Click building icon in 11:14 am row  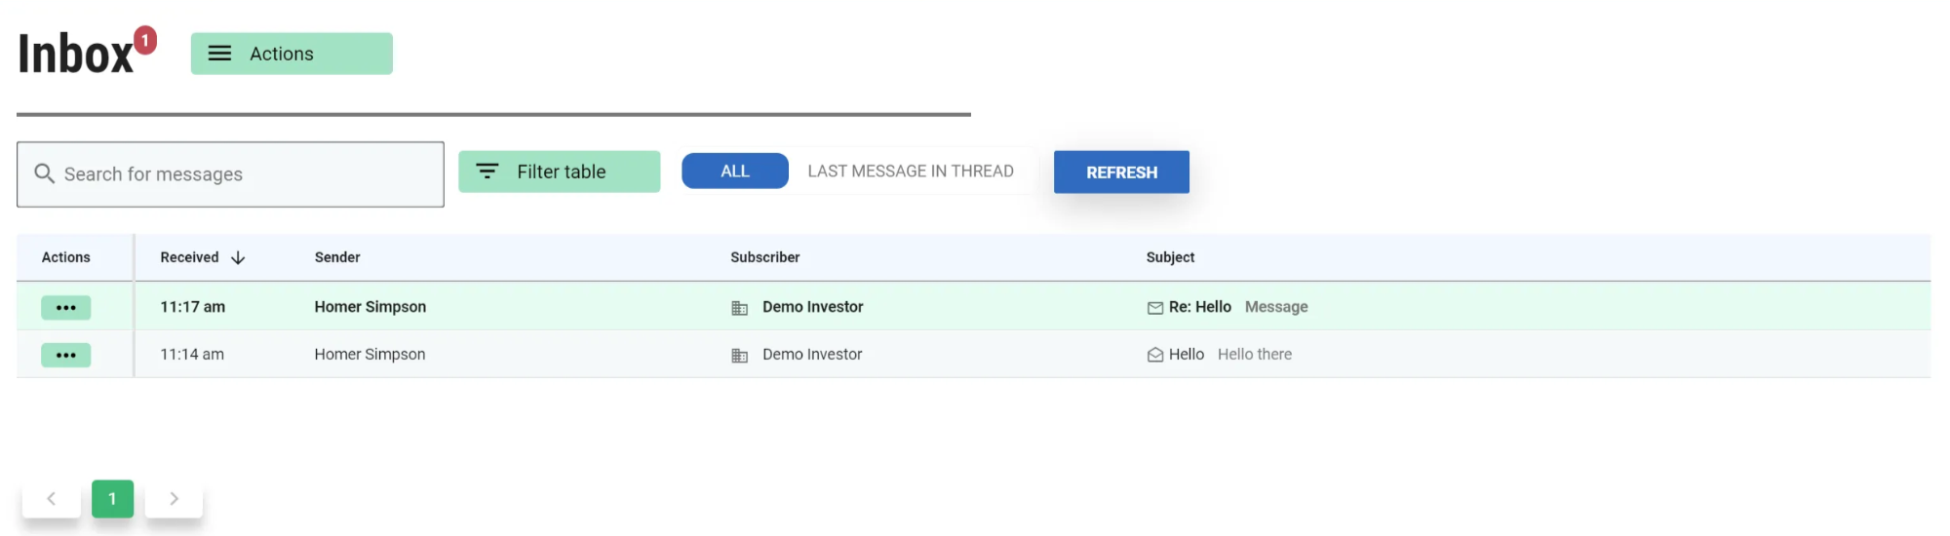point(740,356)
